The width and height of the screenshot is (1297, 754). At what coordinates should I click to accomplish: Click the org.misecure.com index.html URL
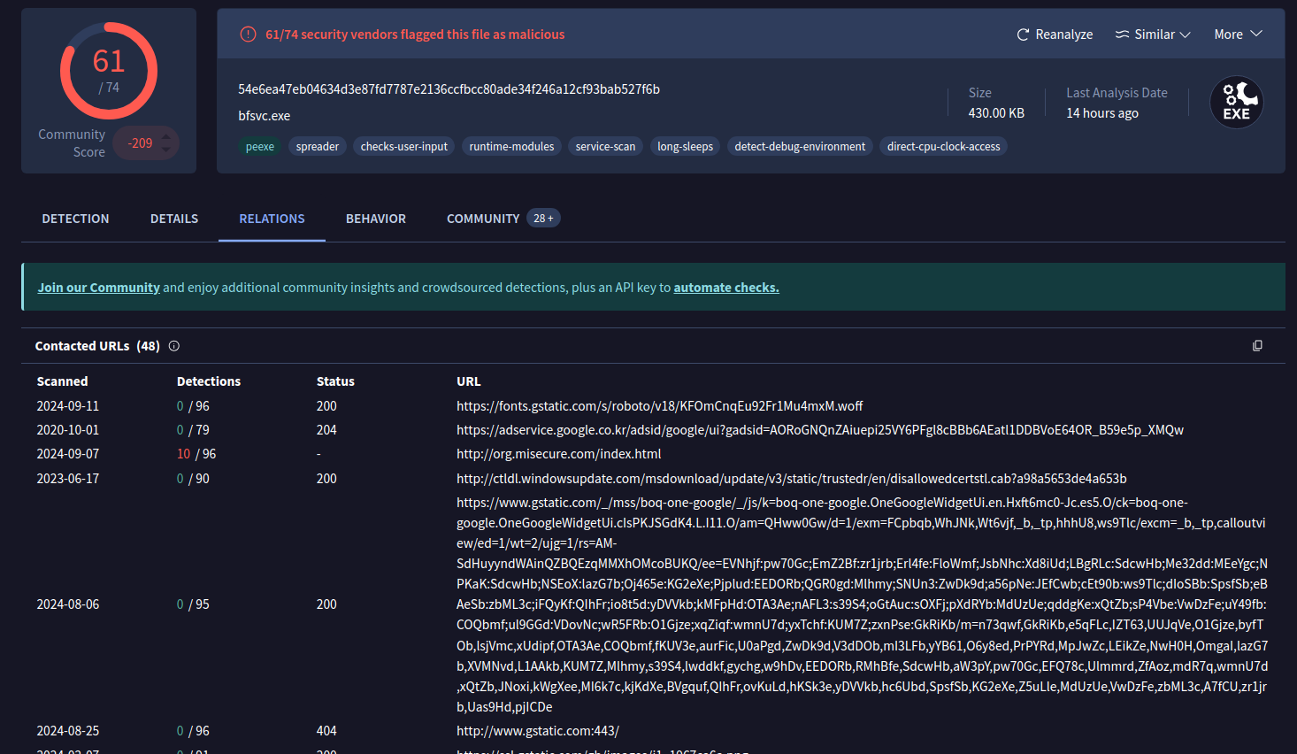(559, 454)
